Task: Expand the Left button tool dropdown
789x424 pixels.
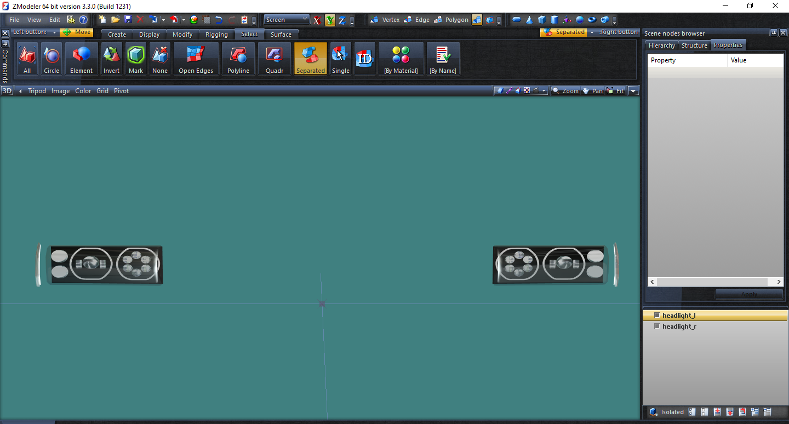Action: [55, 33]
